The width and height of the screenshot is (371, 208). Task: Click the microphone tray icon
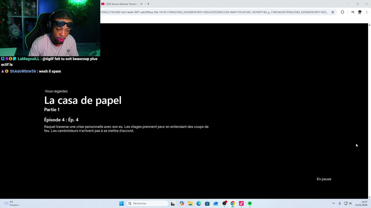point(340,203)
